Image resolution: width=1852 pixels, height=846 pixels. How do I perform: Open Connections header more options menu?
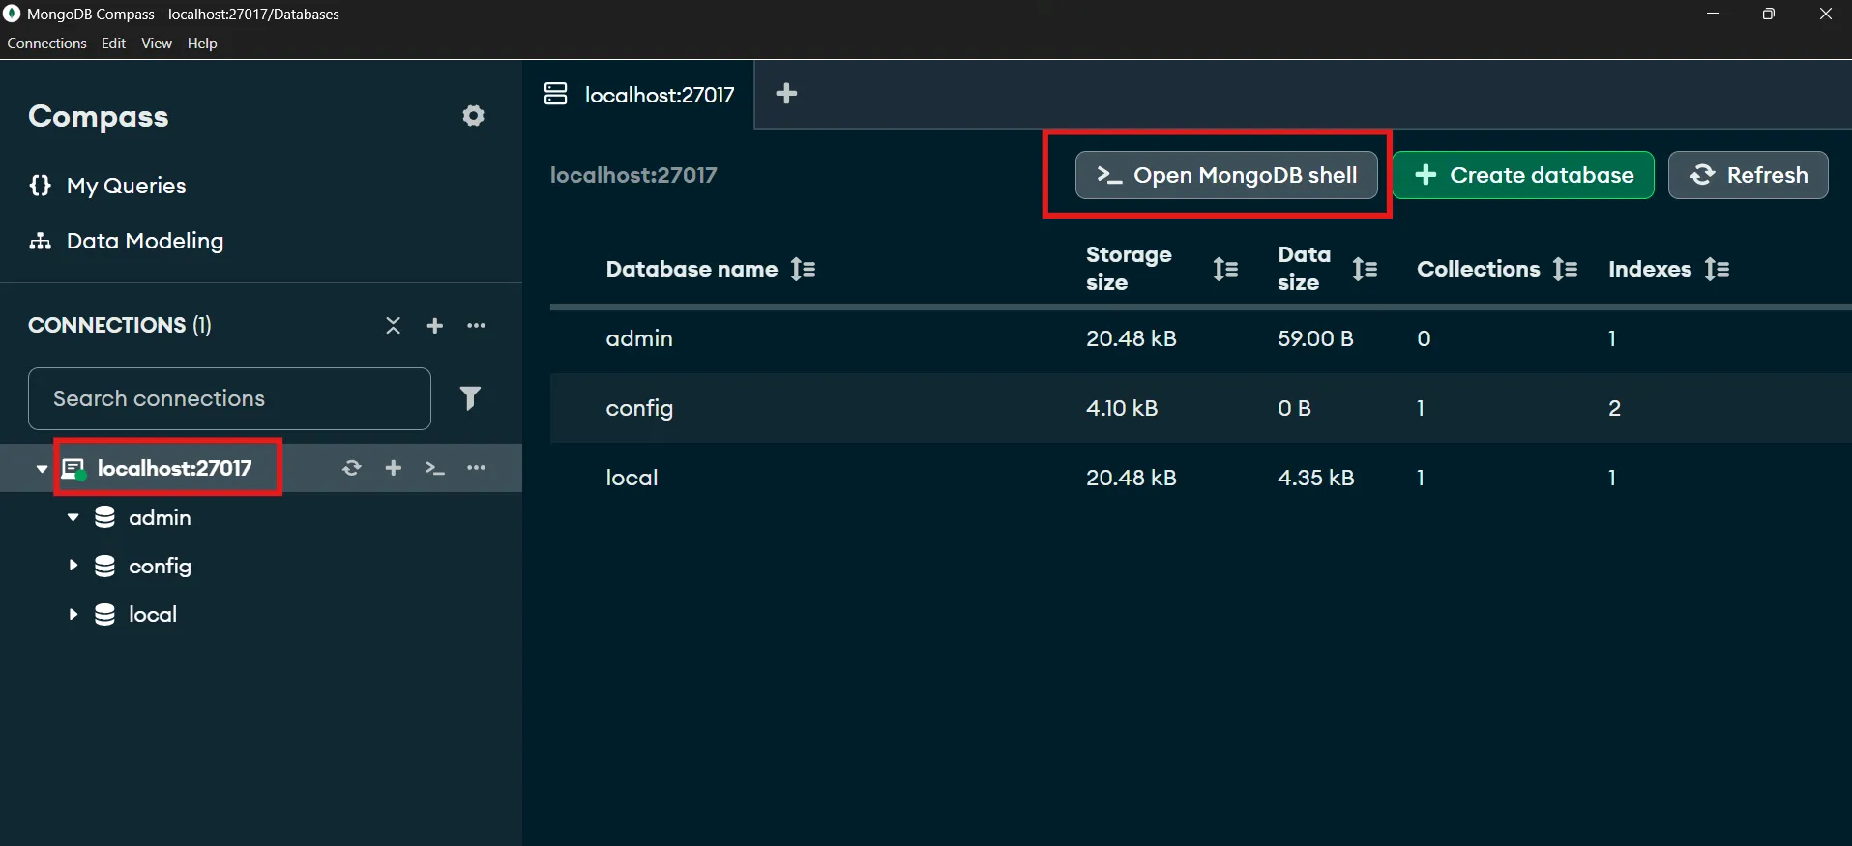(477, 326)
